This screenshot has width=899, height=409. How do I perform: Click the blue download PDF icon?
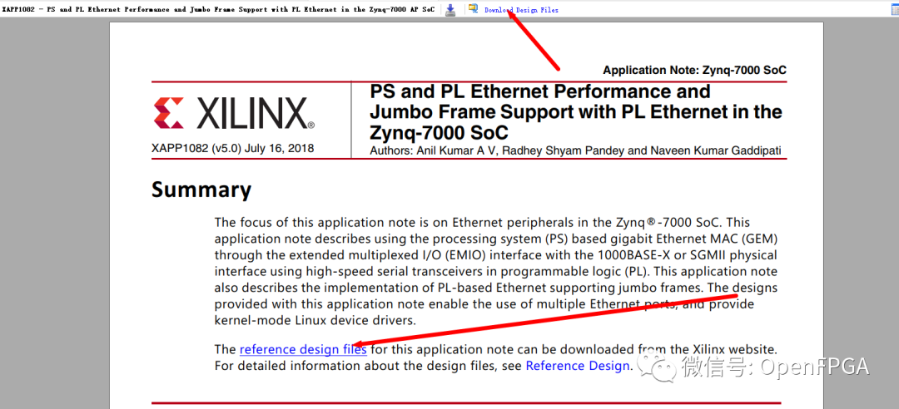coord(450,10)
